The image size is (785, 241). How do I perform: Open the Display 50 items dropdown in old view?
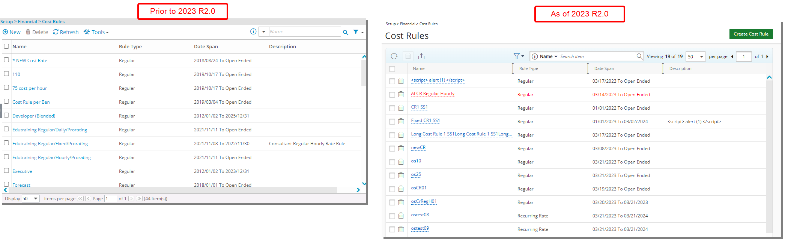[x=30, y=198]
